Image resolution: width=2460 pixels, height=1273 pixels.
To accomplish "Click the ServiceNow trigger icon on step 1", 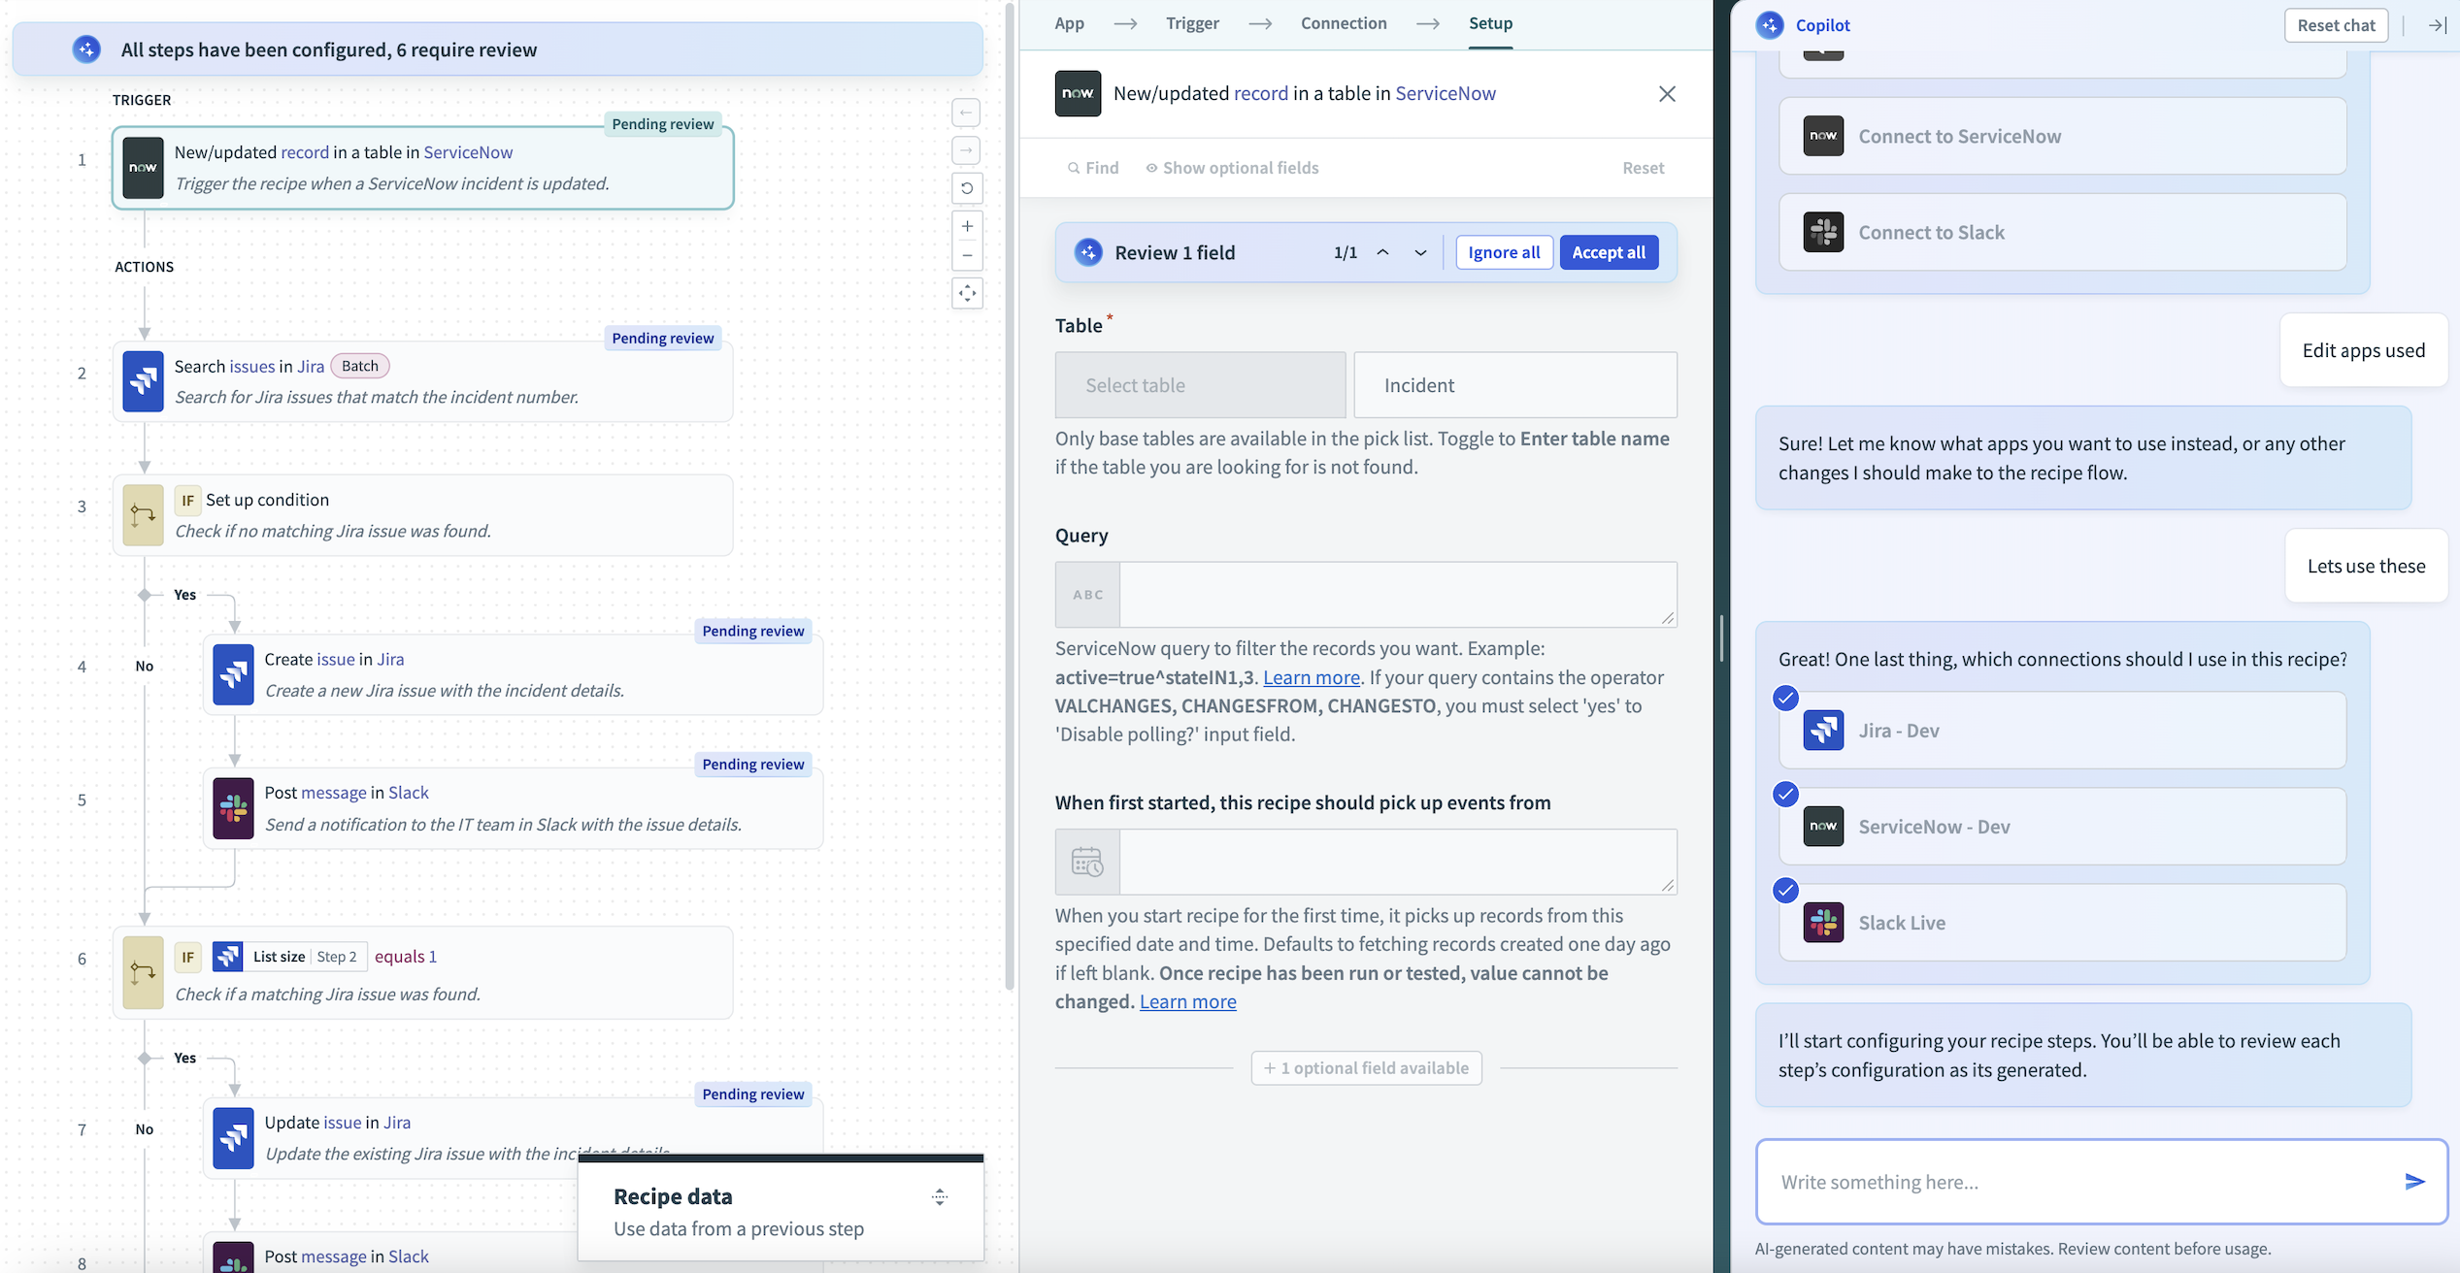I will 143,167.
